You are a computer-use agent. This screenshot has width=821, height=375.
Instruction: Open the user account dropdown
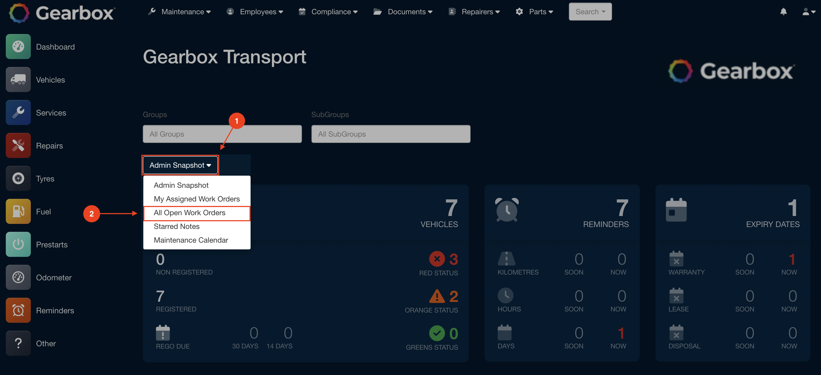click(x=809, y=12)
